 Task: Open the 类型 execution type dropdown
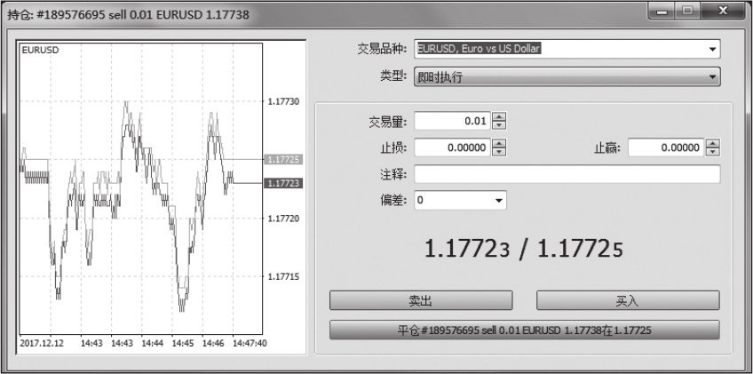pyautogui.click(x=712, y=77)
